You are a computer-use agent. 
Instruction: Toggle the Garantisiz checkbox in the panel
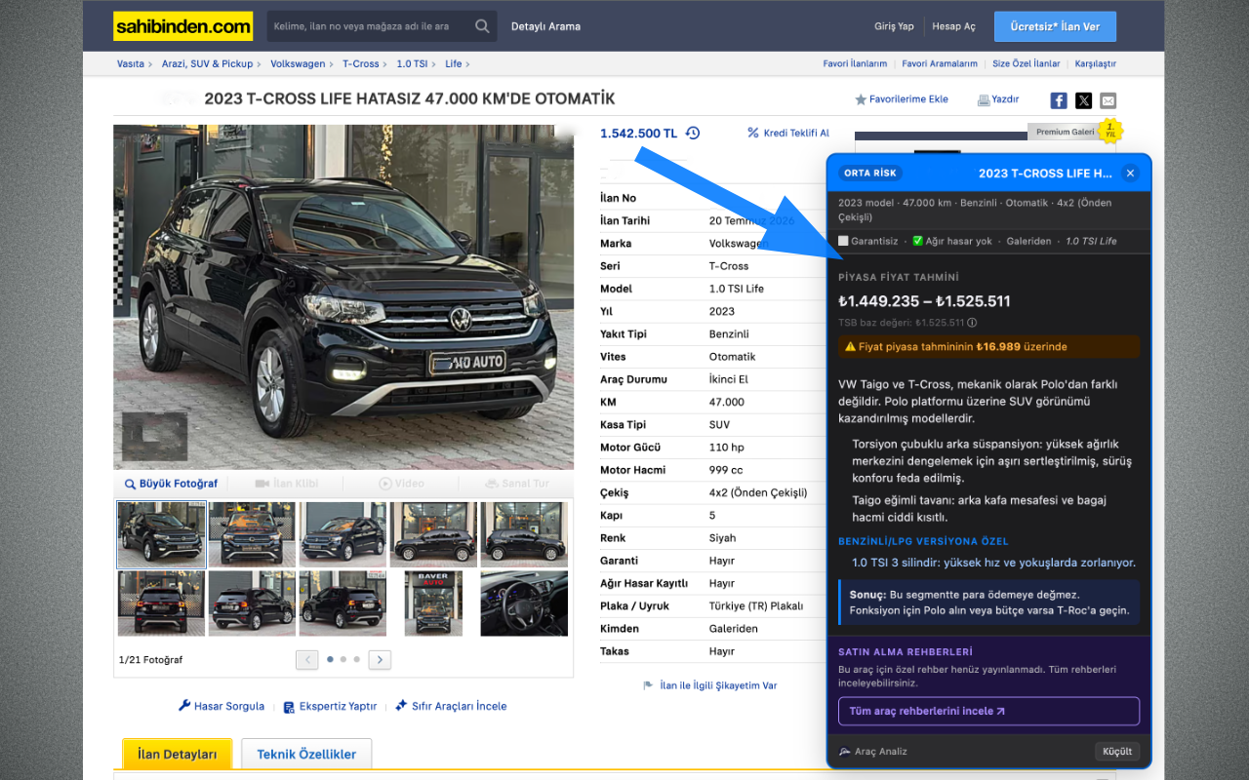tap(844, 241)
